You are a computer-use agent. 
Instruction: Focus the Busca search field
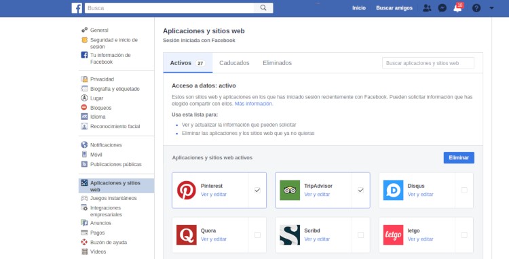[x=169, y=8]
